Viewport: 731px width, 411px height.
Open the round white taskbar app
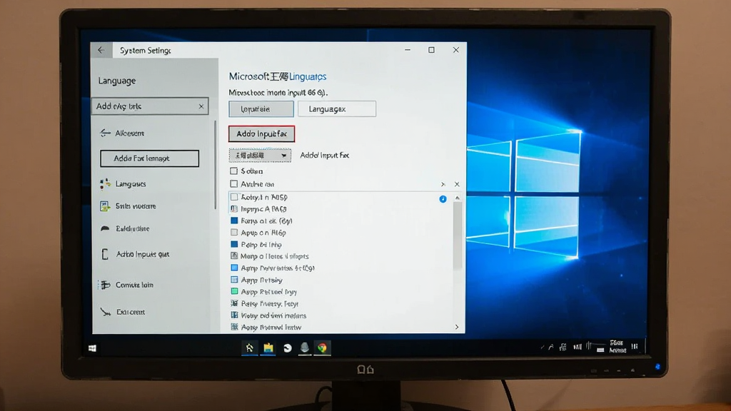click(287, 347)
